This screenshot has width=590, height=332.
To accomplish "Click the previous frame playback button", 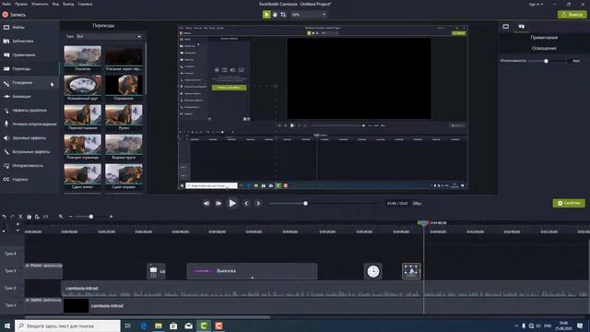I will 206,203.
